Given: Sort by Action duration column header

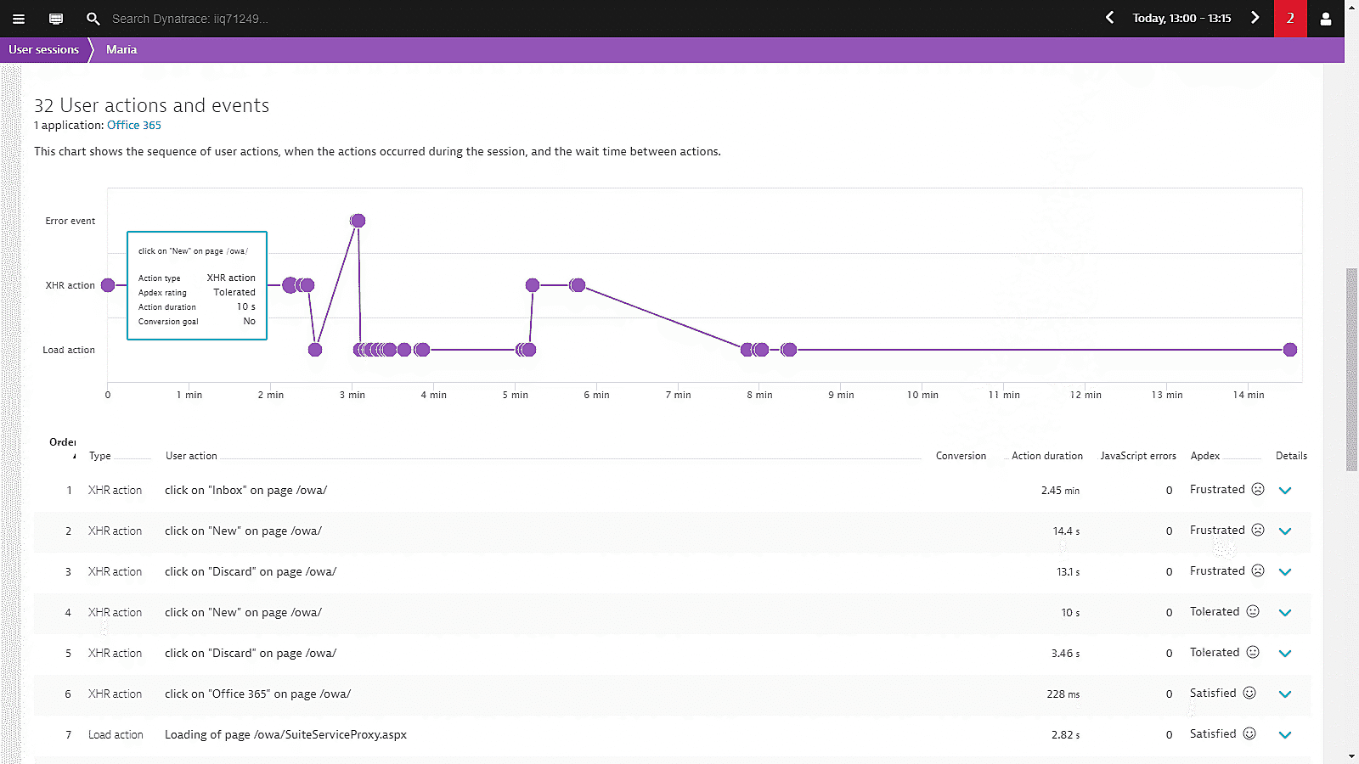Looking at the screenshot, I should pos(1047,456).
